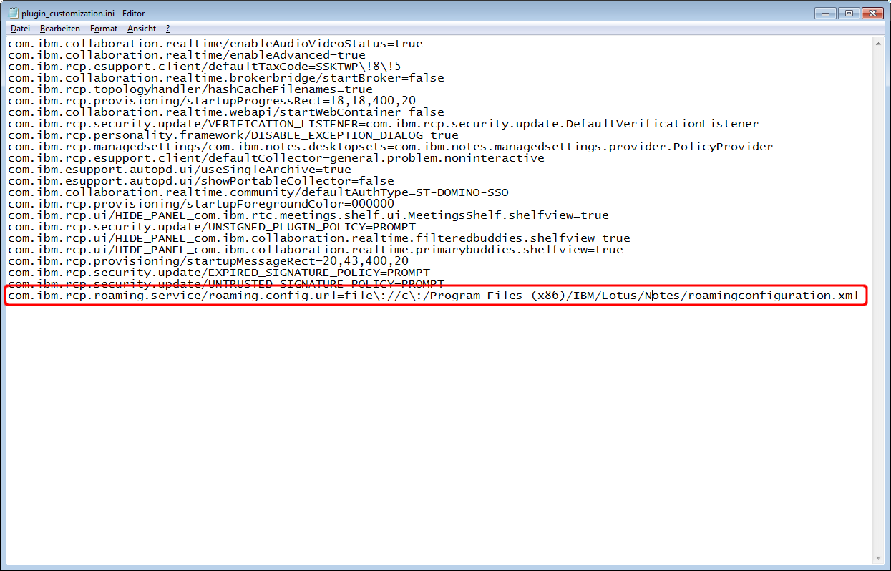The image size is (891, 571).
Task: Open the Format menu
Action: tap(104, 29)
